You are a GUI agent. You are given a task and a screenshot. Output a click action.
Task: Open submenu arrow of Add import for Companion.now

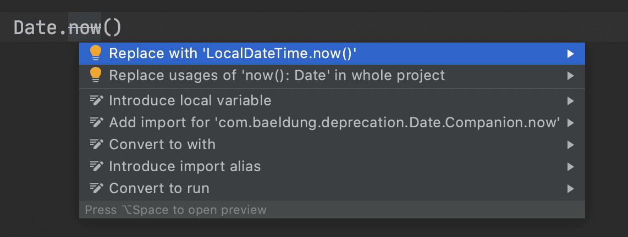pos(571,123)
